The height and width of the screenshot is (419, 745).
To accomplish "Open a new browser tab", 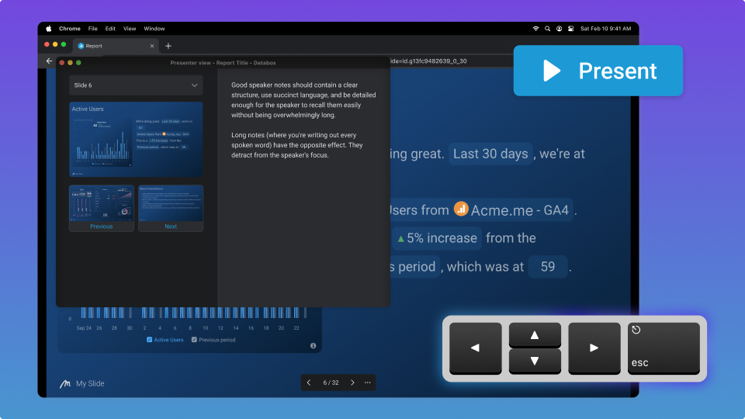I will 168,46.
